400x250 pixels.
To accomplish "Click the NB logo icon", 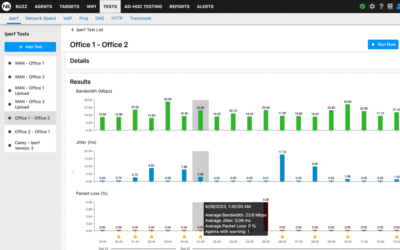I will pyautogui.click(x=6, y=6).
